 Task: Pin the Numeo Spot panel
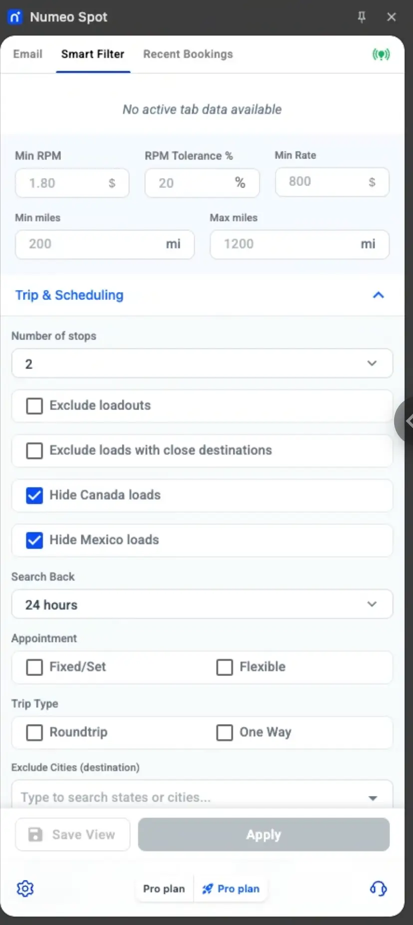362,17
